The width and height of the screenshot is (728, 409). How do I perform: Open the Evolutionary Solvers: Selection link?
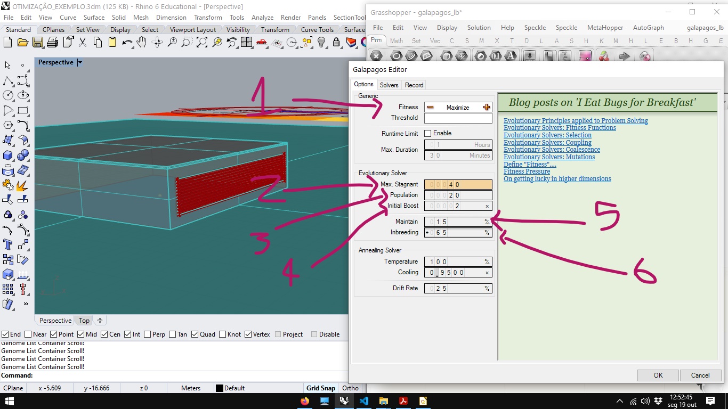pyautogui.click(x=547, y=135)
